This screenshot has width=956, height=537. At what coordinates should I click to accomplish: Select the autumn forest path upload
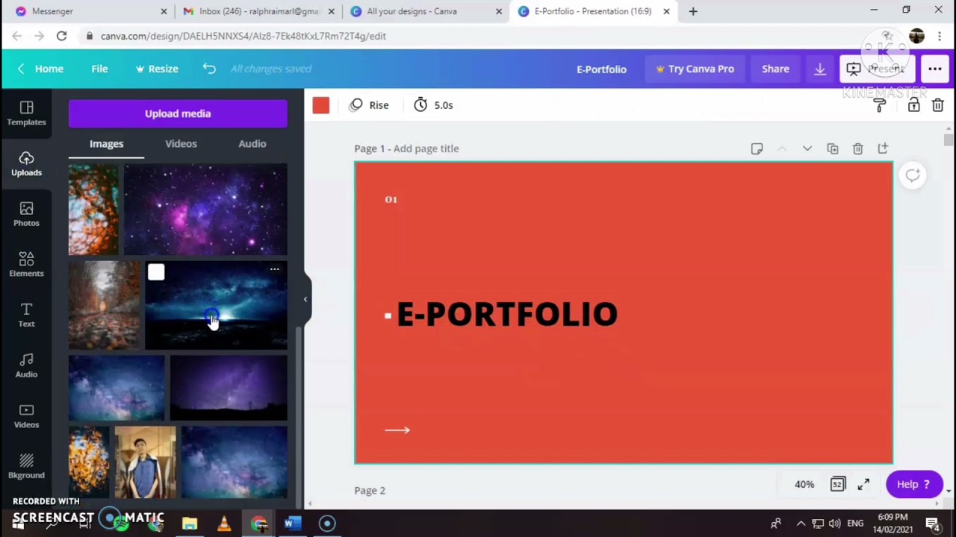104,305
